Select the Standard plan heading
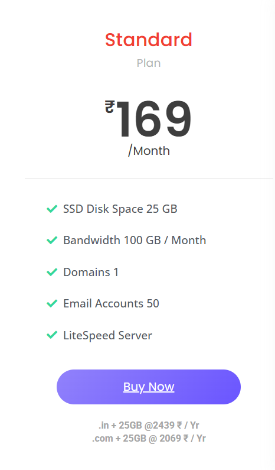 [x=149, y=40]
